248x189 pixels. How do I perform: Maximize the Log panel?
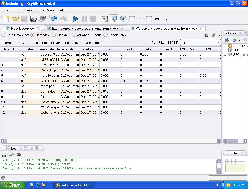tap(26, 148)
